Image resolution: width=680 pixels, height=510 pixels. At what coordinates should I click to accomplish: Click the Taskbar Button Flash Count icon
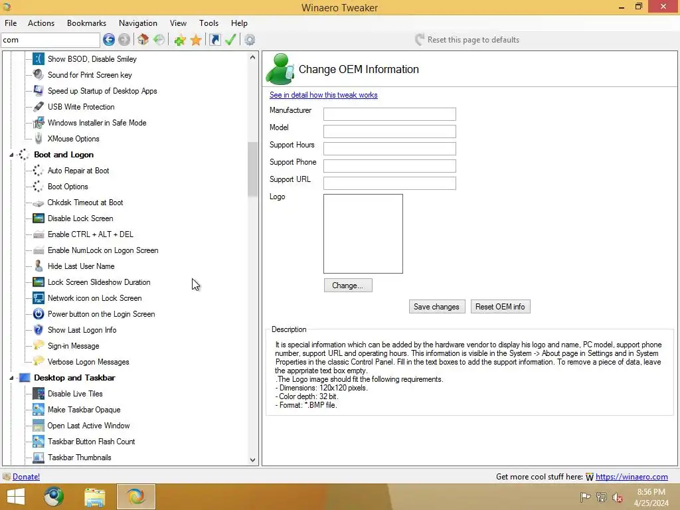point(39,442)
